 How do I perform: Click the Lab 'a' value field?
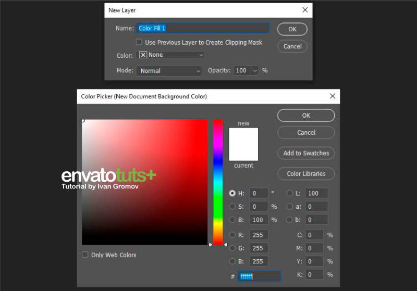[316, 206]
